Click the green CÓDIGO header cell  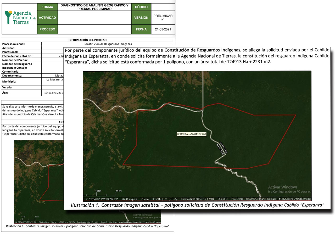pos(141,7)
